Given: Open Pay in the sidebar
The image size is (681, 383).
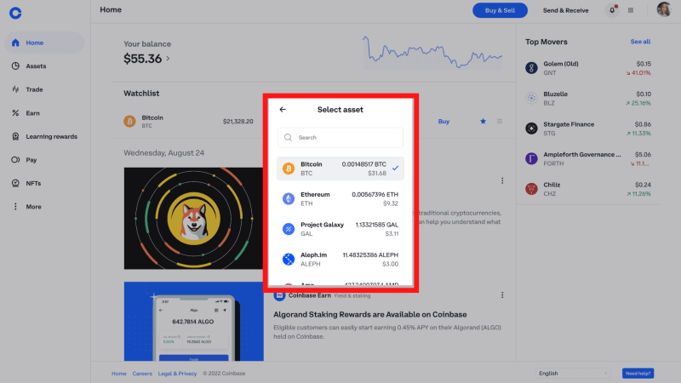Looking at the screenshot, I should point(44,160).
